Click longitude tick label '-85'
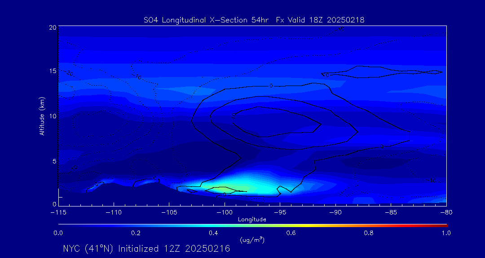 coord(391,212)
